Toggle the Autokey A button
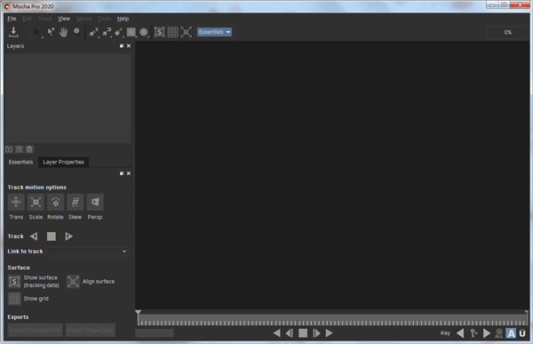Viewport: 533px width, 344px height. coord(511,333)
